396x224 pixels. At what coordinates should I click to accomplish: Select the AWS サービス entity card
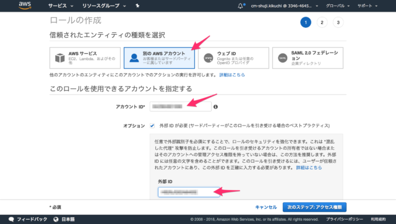click(x=85, y=58)
